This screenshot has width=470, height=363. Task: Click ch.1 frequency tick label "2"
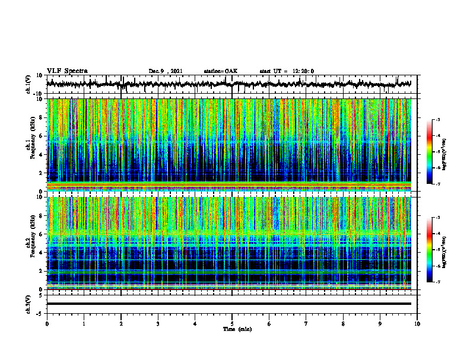point(42,173)
